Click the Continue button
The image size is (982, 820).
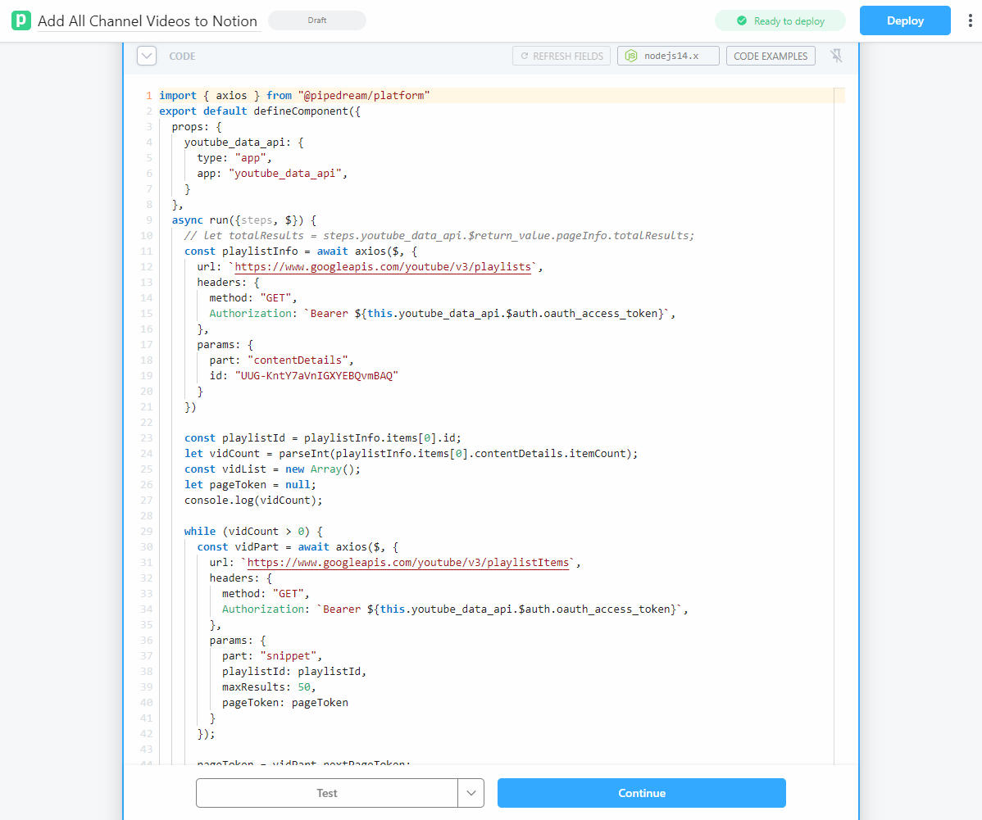[x=641, y=793]
